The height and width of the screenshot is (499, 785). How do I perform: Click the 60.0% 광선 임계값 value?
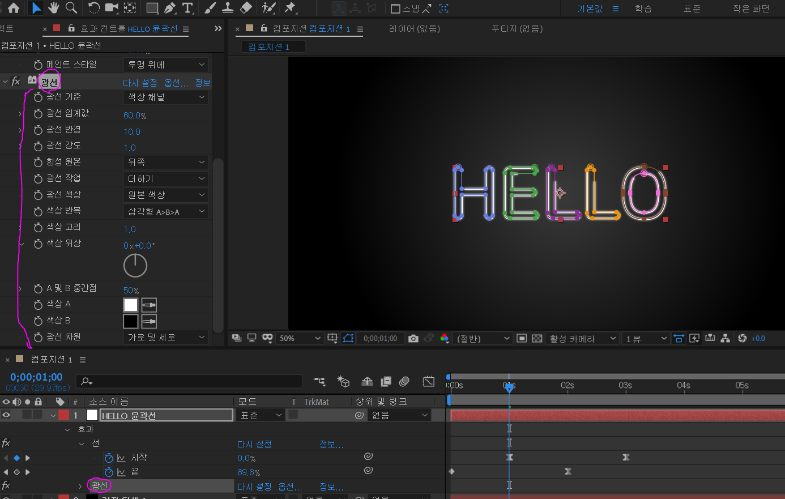[x=135, y=116]
